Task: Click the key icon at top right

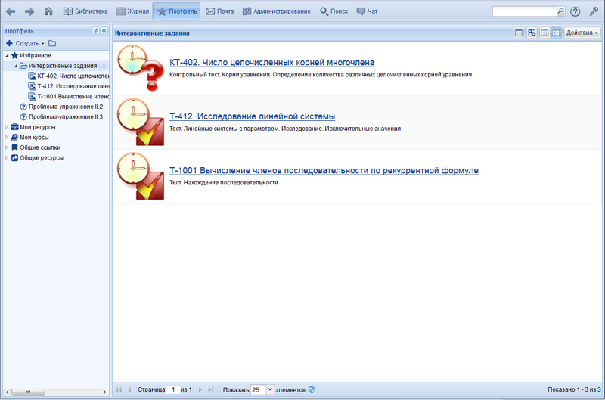Action: click(x=594, y=11)
